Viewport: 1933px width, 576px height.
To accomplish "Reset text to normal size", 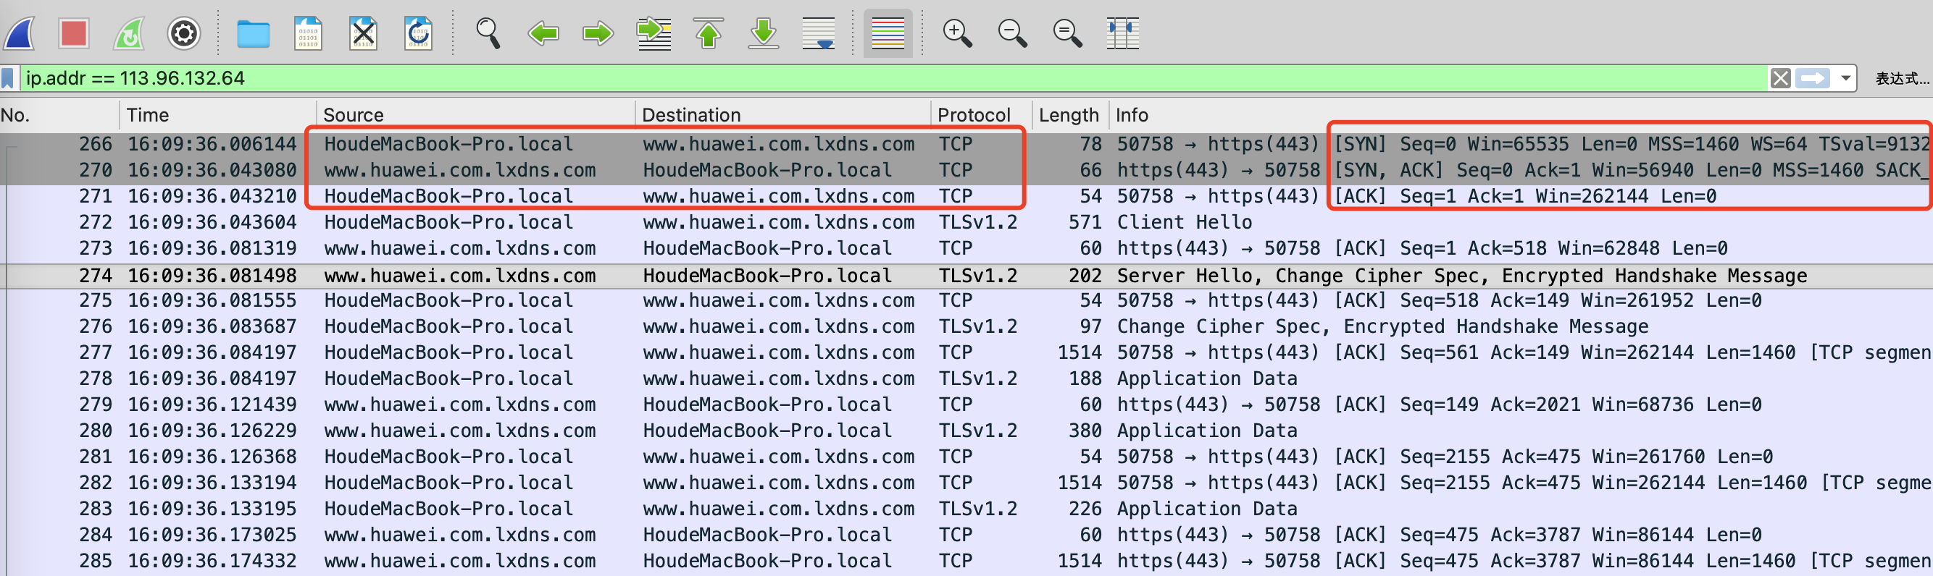I will click(1067, 34).
